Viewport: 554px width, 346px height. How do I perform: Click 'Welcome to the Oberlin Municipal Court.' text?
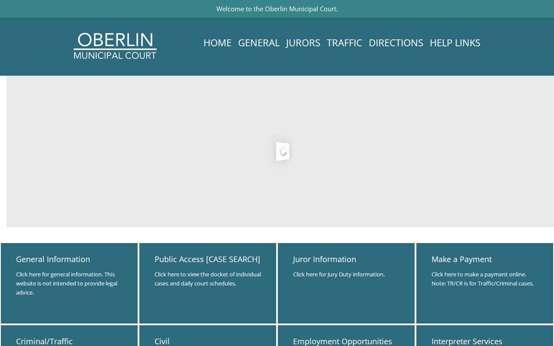pyautogui.click(x=277, y=9)
